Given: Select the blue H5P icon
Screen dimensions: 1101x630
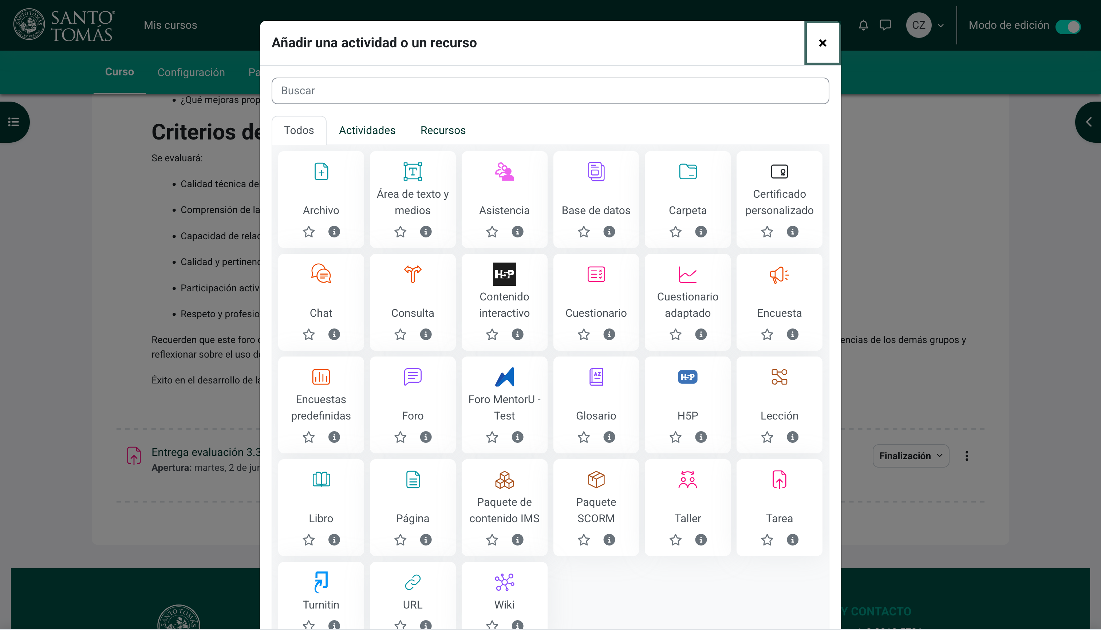Looking at the screenshot, I should 688,377.
